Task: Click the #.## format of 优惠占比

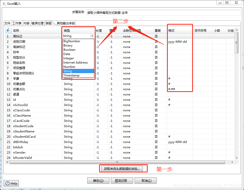Action: [180, 89]
